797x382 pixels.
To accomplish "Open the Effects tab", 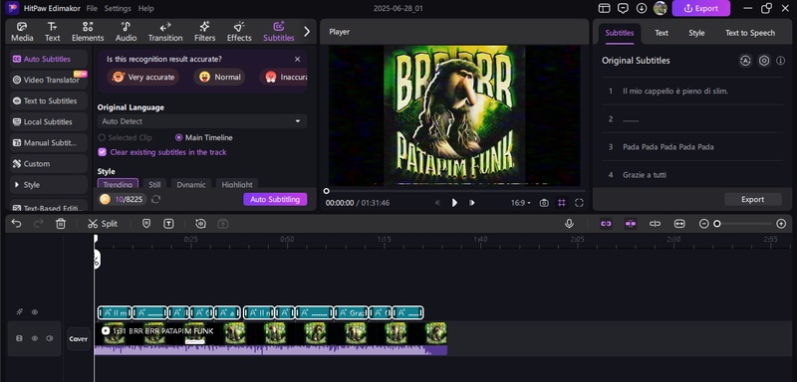I will click(x=239, y=32).
